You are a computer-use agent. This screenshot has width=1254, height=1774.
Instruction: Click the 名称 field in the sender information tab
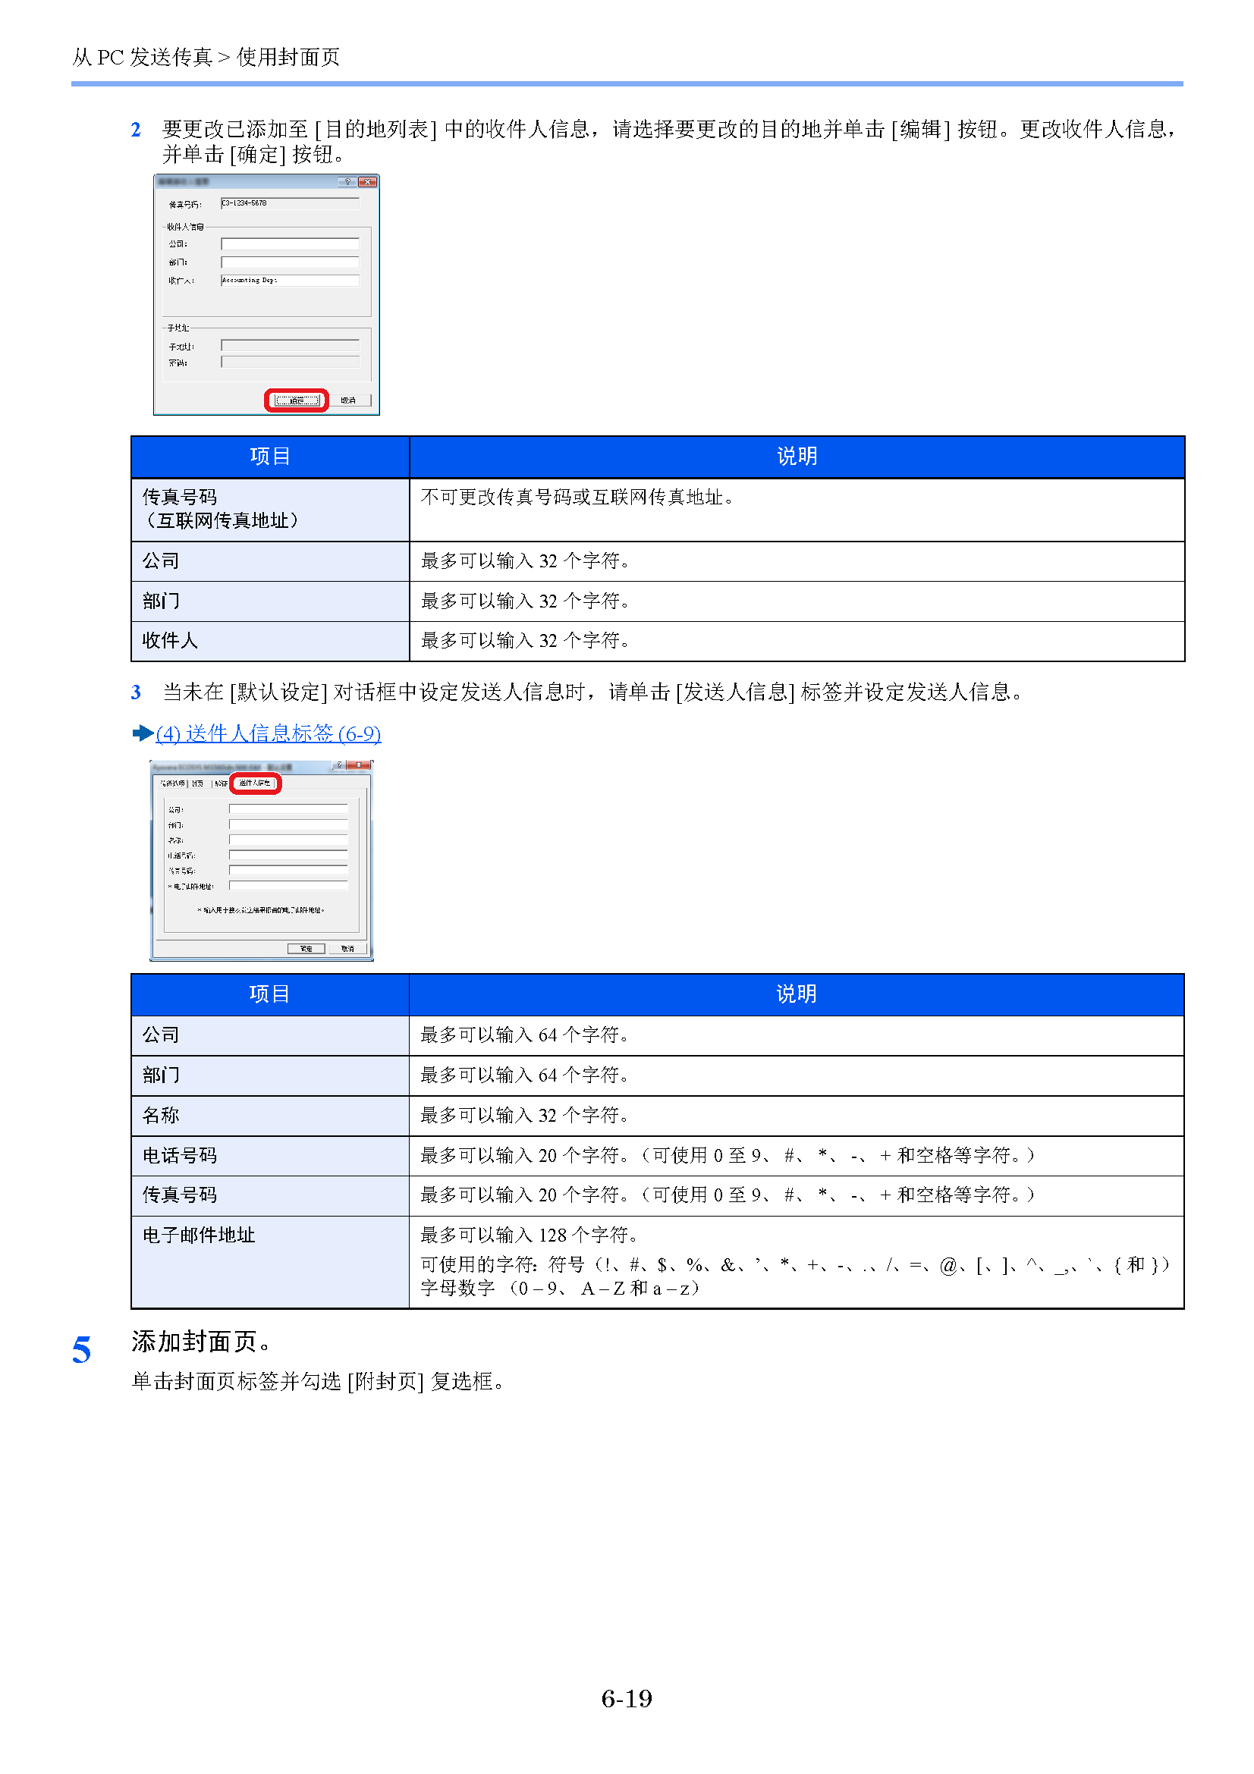coord(288,839)
